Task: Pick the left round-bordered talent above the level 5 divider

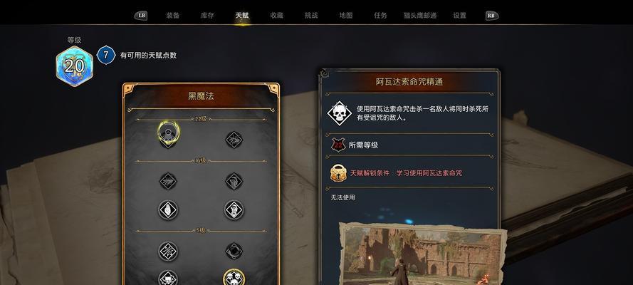Action: tap(168, 210)
